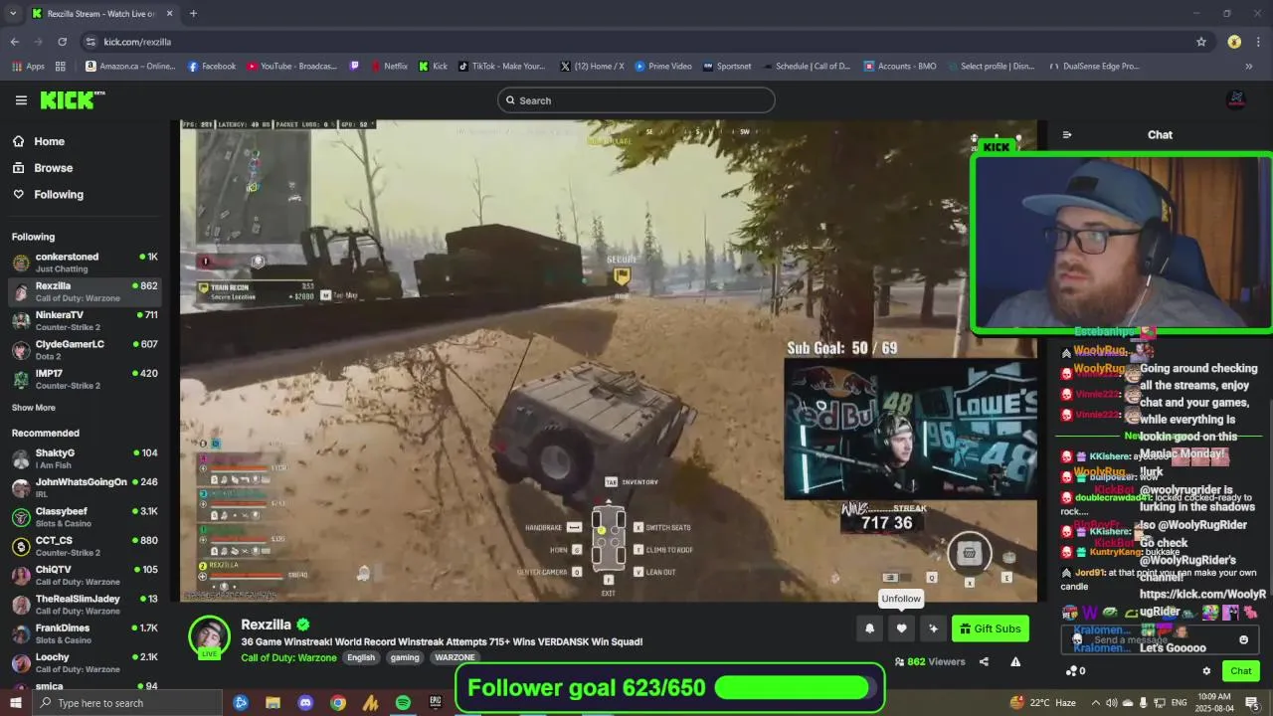Click the kick.com/rexzilla address bar
The image size is (1273, 716).
(x=636, y=42)
